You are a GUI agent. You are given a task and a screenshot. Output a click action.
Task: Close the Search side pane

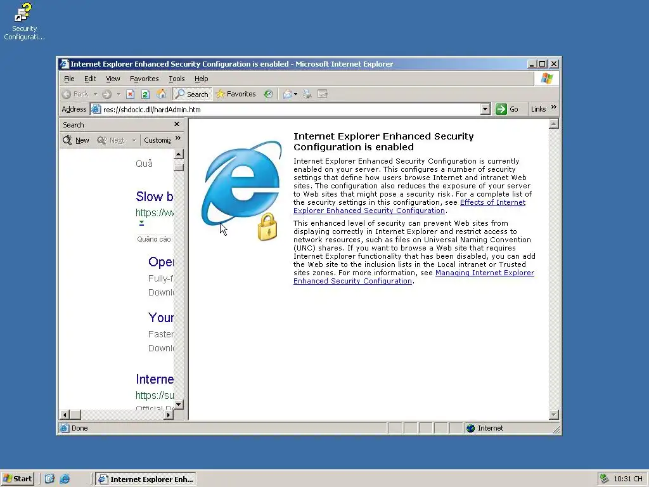pyautogui.click(x=177, y=124)
